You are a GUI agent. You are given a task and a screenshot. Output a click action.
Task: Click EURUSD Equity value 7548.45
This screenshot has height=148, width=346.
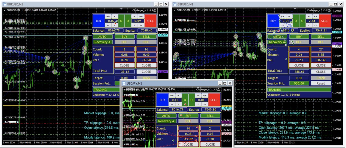147,30
